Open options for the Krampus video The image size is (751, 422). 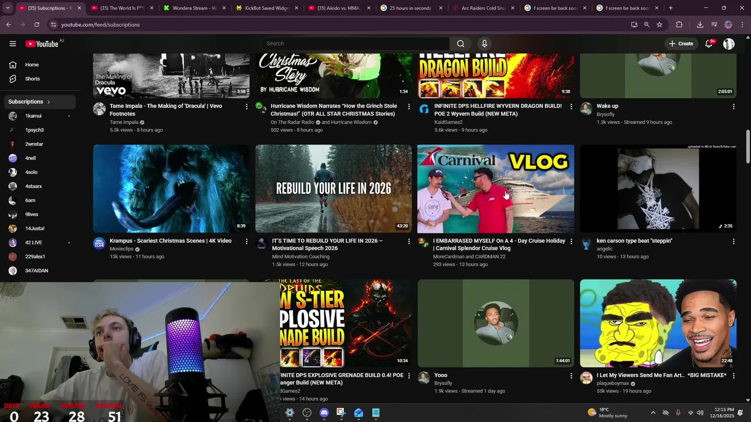pyautogui.click(x=246, y=241)
